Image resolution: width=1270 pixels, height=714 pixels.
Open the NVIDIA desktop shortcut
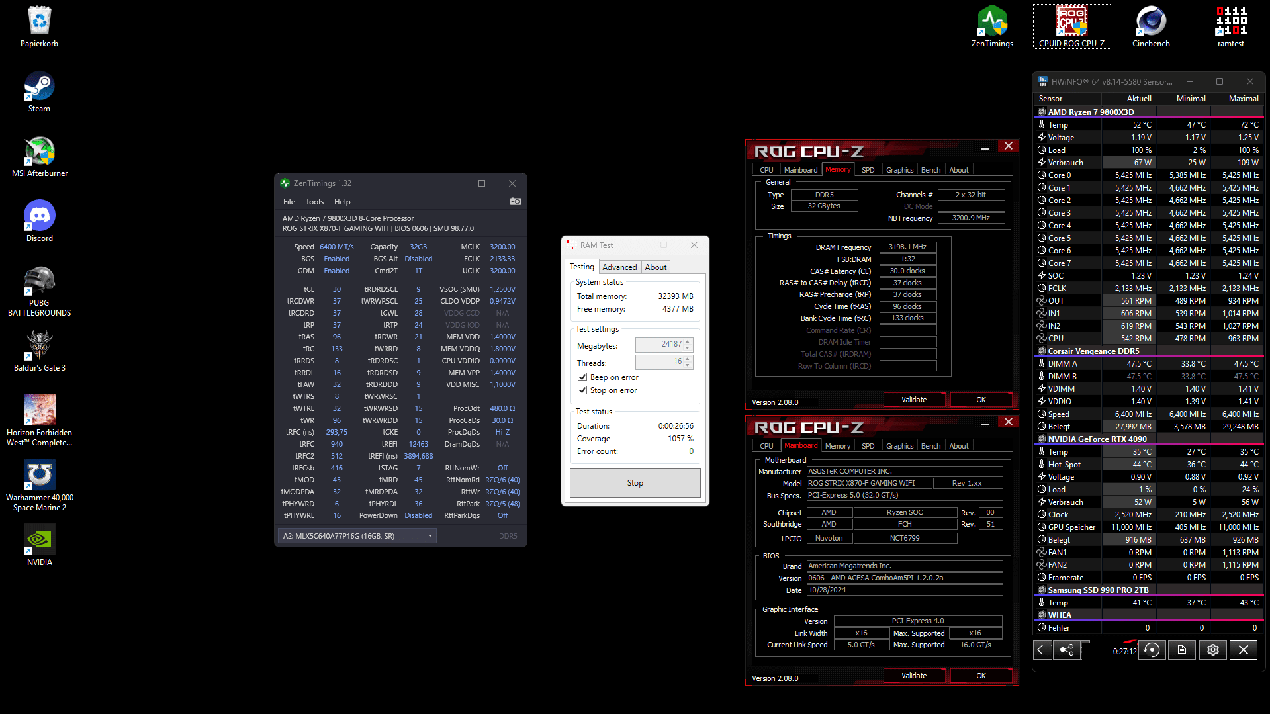pyautogui.click(x=40, y=545)
